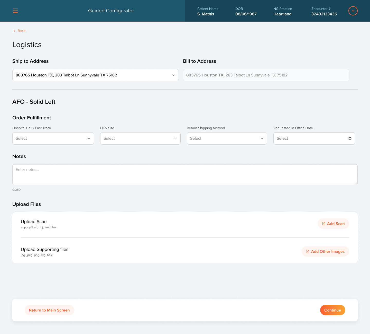Click the Encounter # 32432133435 value
Viewport: 370px width, 334px height.
click(324, 14)
